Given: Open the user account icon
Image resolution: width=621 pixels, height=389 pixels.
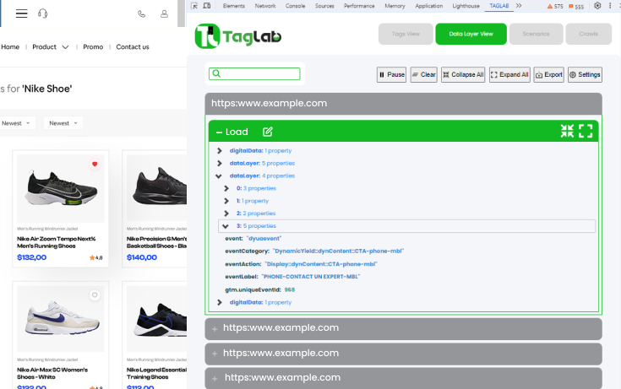Looking at the screenshot, I should coord(164,14).
